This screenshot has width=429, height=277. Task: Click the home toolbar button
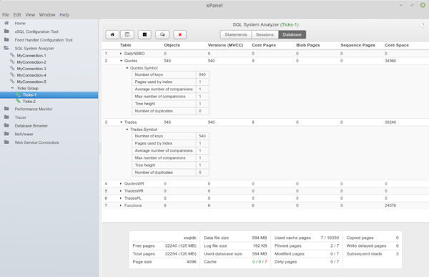[x=112, y=34]
